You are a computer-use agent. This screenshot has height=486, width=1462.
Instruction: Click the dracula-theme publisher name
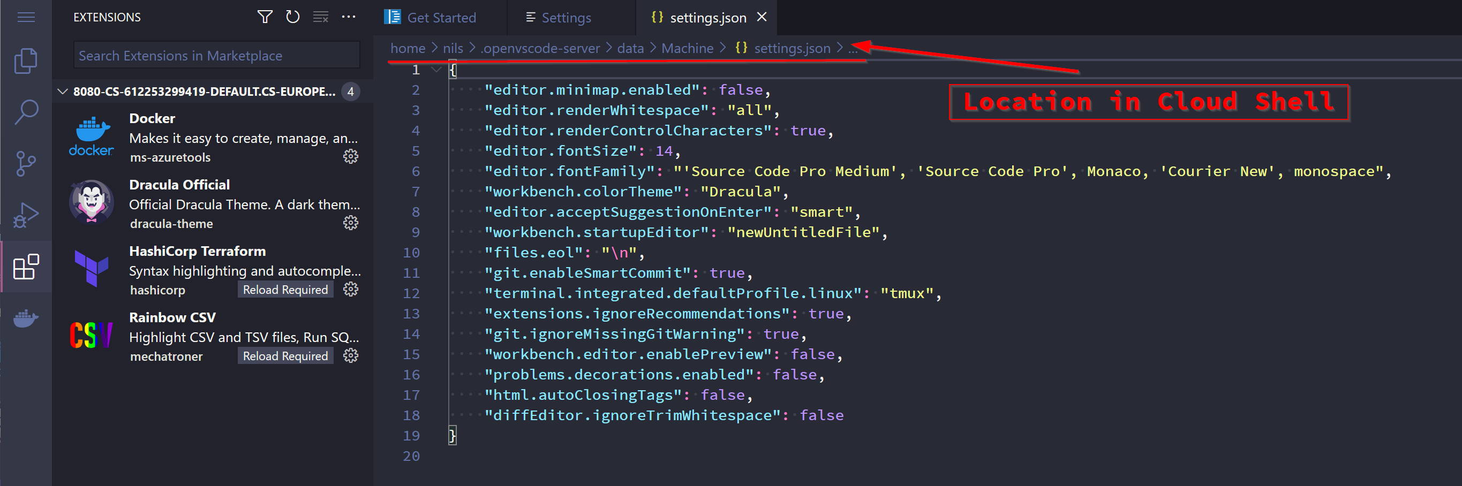[171, 223]
